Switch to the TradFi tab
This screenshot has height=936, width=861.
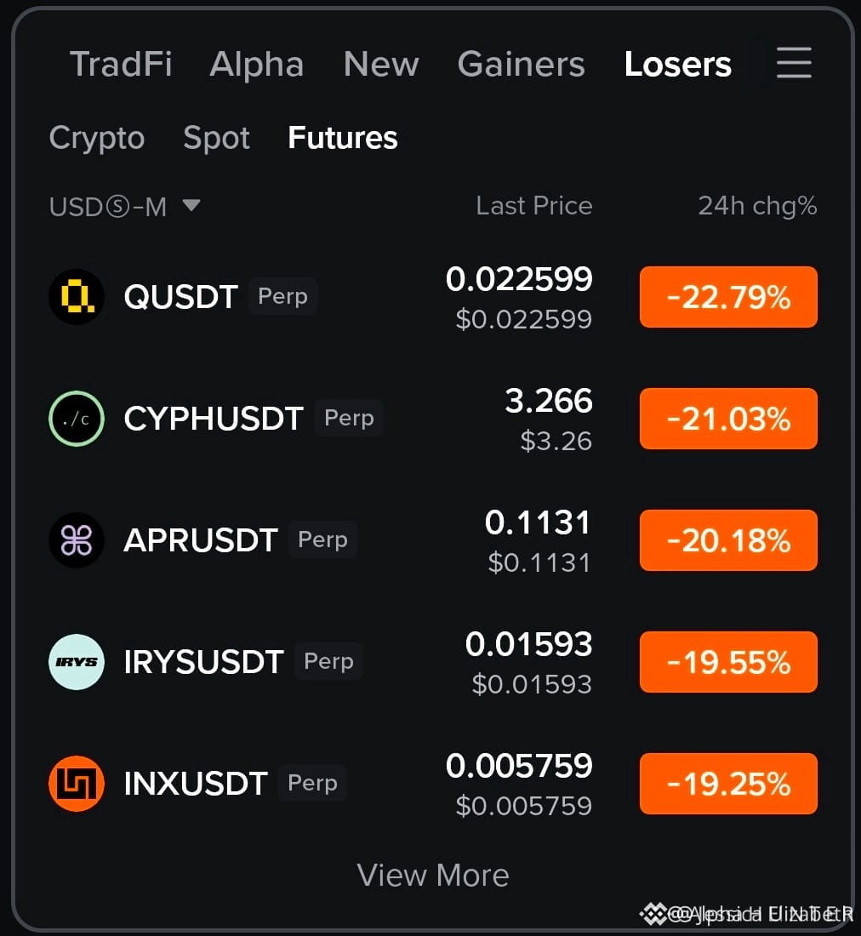pos(121,64)
